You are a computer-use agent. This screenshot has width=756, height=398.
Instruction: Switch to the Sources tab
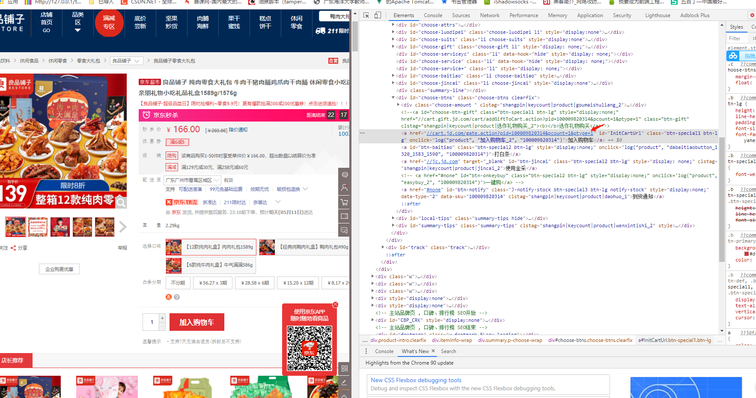(461, 15)
